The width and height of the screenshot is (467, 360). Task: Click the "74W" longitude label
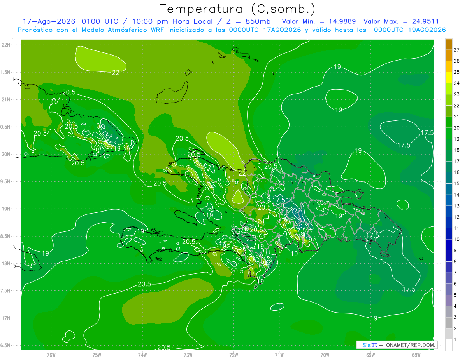pos(142,355)
